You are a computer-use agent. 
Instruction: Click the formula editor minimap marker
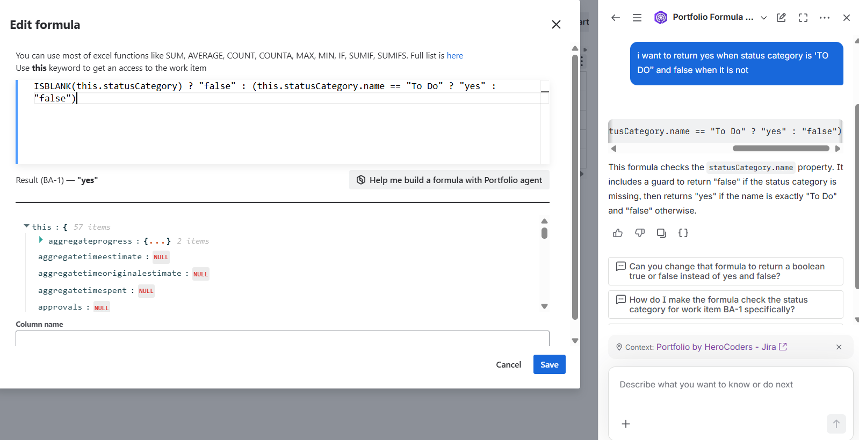click(x=545, y=92)
